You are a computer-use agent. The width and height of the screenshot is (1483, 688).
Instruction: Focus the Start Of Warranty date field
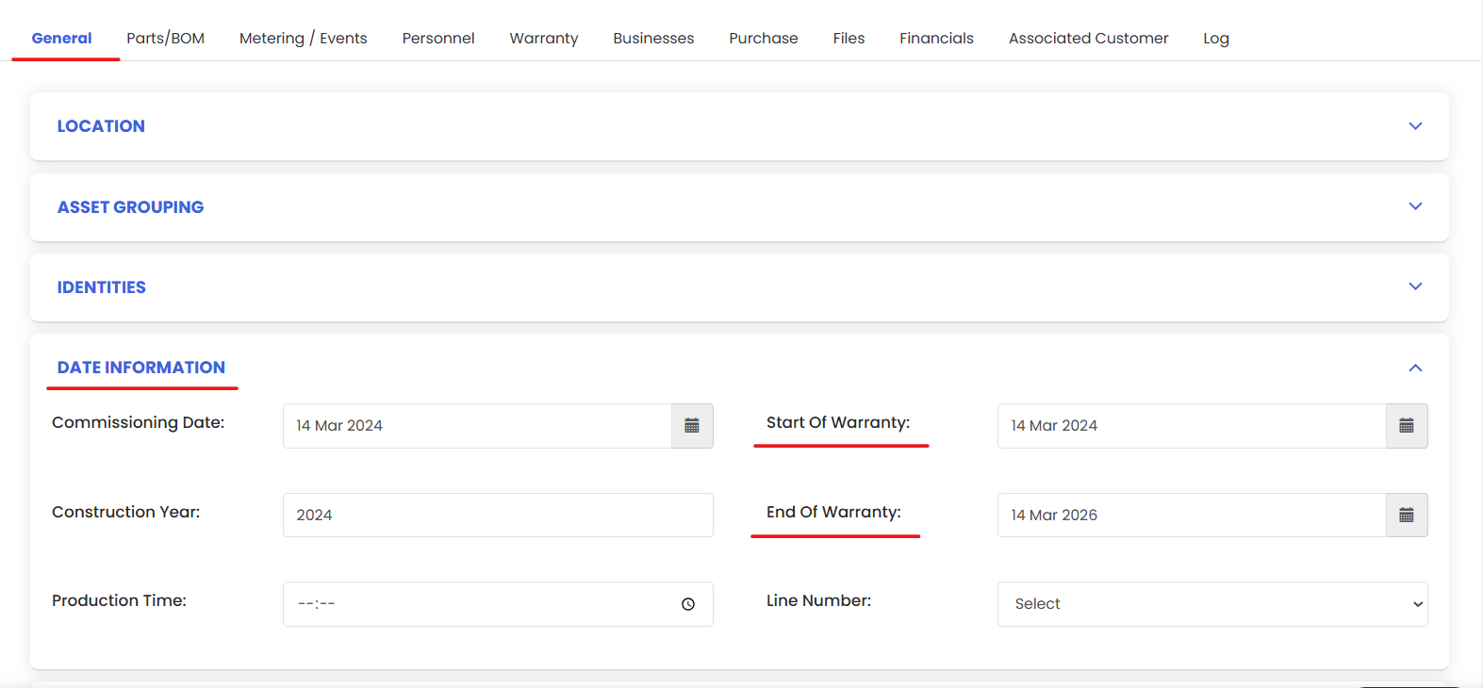1192,426
